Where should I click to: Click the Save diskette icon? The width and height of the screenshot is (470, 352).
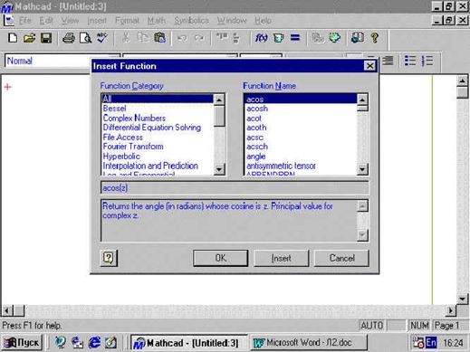46,38
